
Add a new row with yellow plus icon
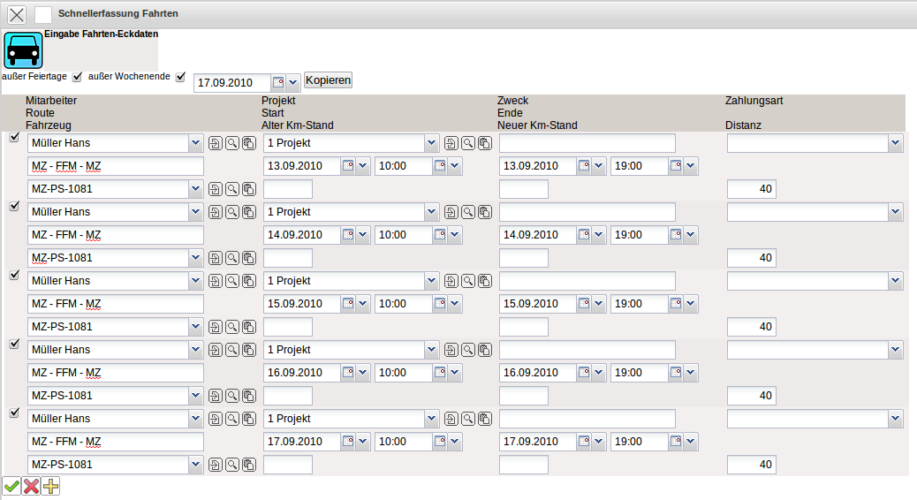pyautogui.click(x=50, y=486)
